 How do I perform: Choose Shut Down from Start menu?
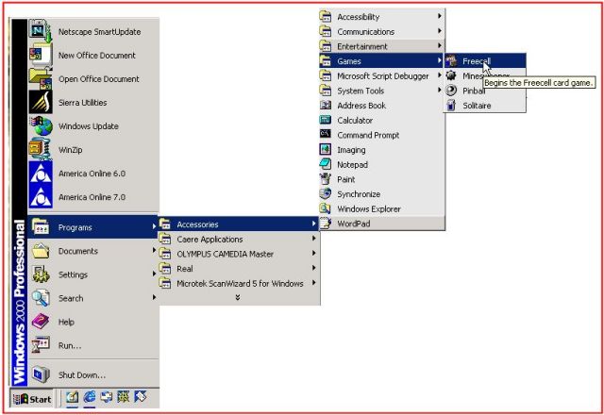[x=81, y=374]
